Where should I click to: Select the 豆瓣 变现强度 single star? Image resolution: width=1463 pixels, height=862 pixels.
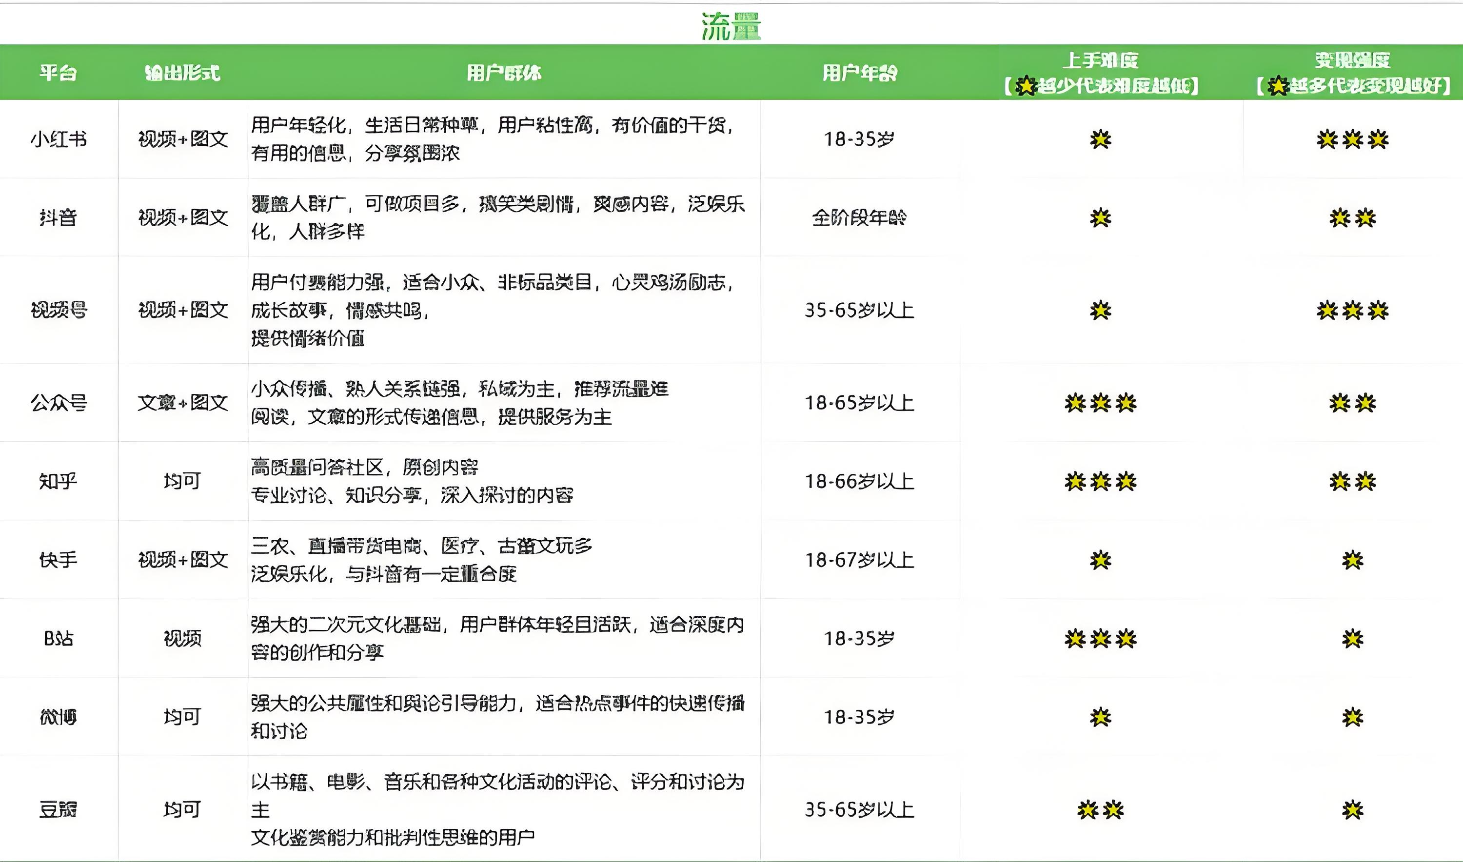pos(1353,810)
